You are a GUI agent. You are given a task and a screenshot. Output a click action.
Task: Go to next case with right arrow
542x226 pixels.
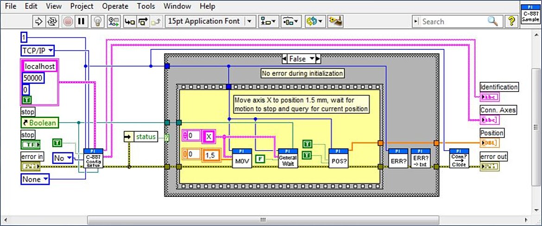pyautogui.click(x=318, y=59)
